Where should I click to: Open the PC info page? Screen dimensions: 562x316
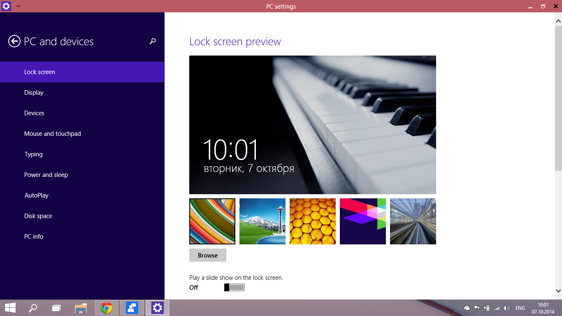[x=34, y=237]
